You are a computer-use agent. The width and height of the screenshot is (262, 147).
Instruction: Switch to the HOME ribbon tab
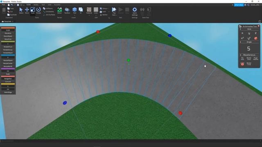(28, 5)
